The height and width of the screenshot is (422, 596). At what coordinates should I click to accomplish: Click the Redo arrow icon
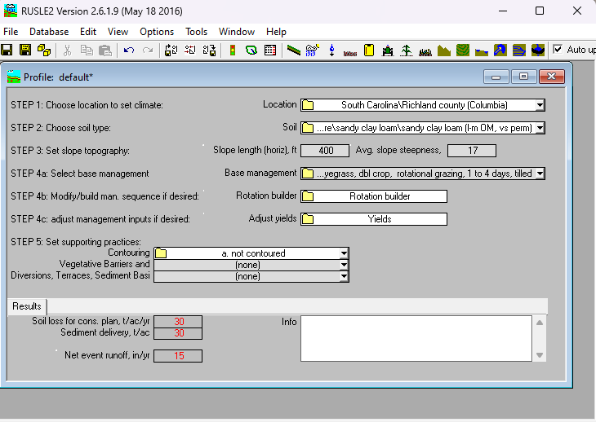(x=148, y=50)
